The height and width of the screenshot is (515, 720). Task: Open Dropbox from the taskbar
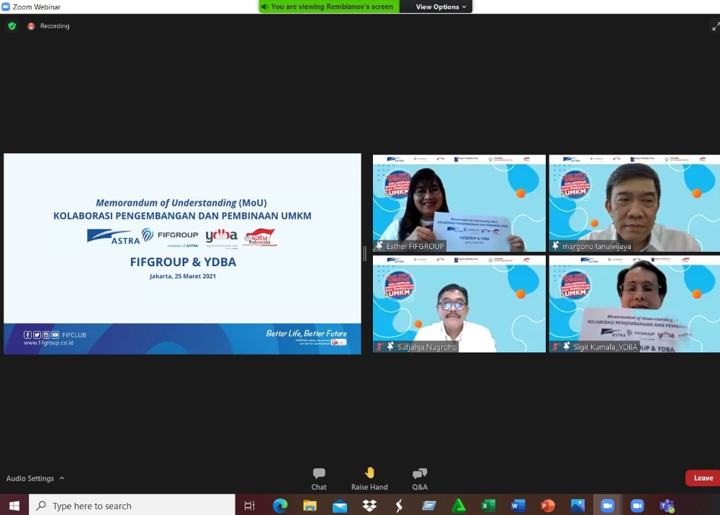click(x=369, y=506)
